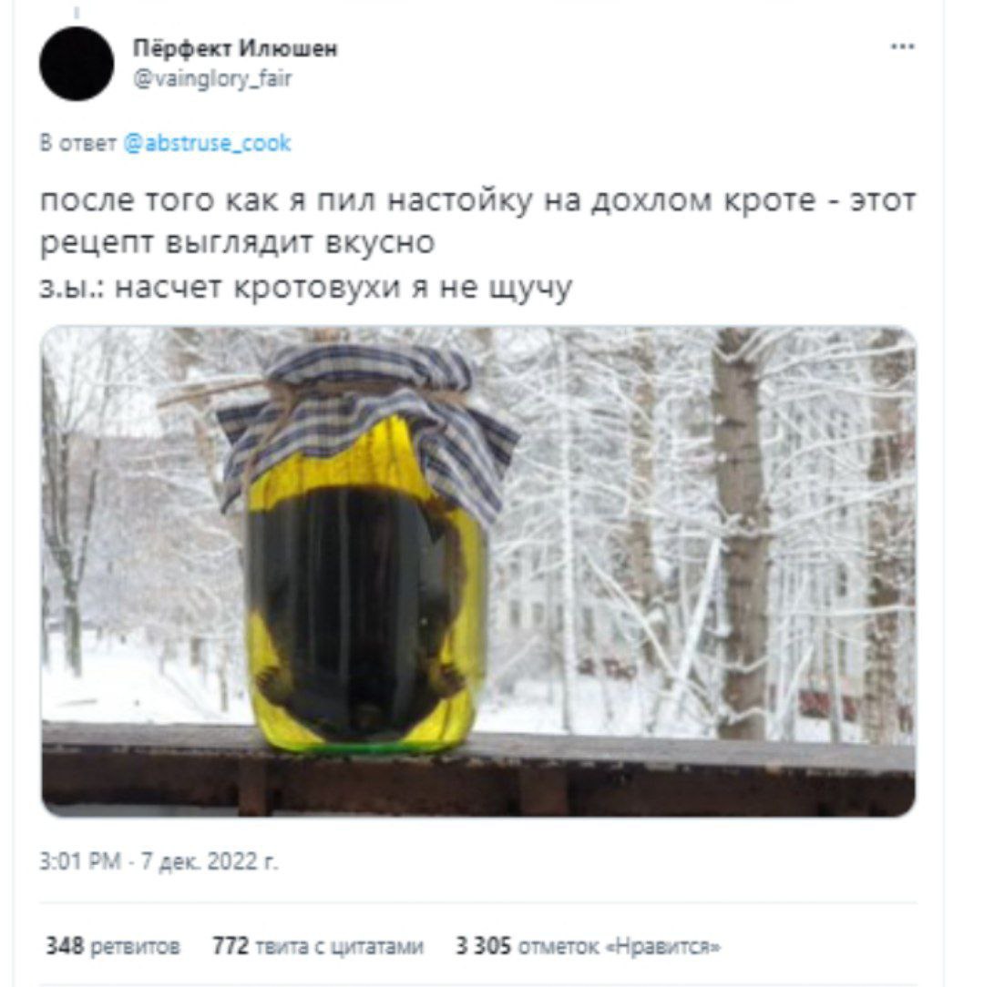
Task: Click the black circular profile avatar
Action: click(x=77, y=63)
